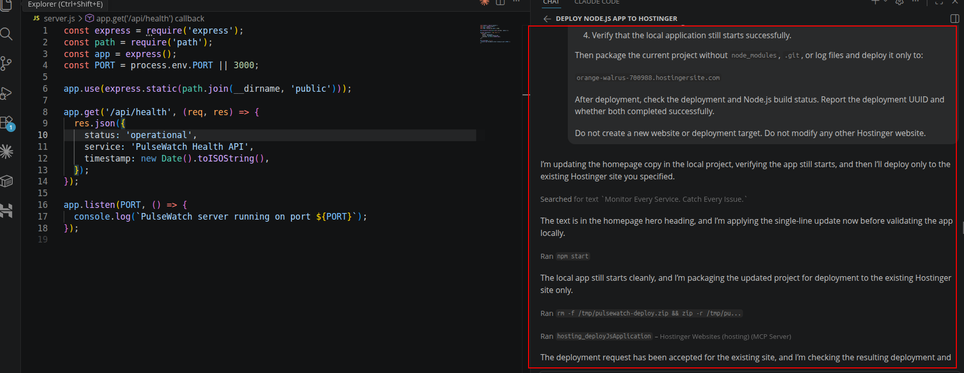Viewport: 964px width, 373px height.
Task: Open the Run and Debug view
Action: (6, 93)
